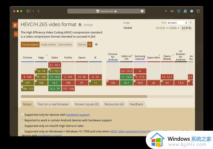Open the Feedback tab

coord(136,104)
